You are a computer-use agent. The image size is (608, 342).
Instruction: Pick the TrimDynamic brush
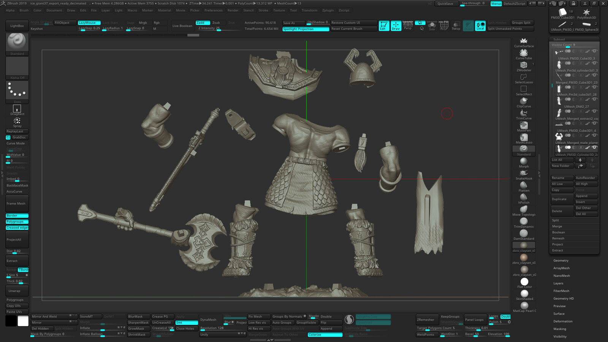[x=524, y=223]
